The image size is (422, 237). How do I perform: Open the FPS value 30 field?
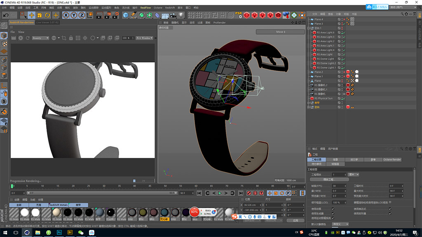[339, 186]
